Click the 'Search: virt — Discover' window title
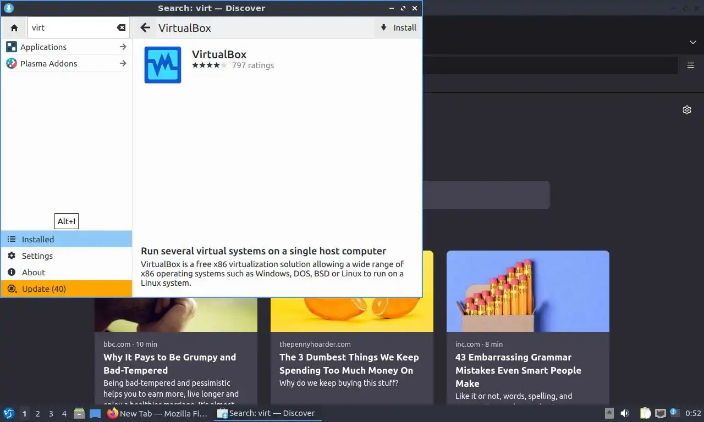 click(x=211, y=8)
